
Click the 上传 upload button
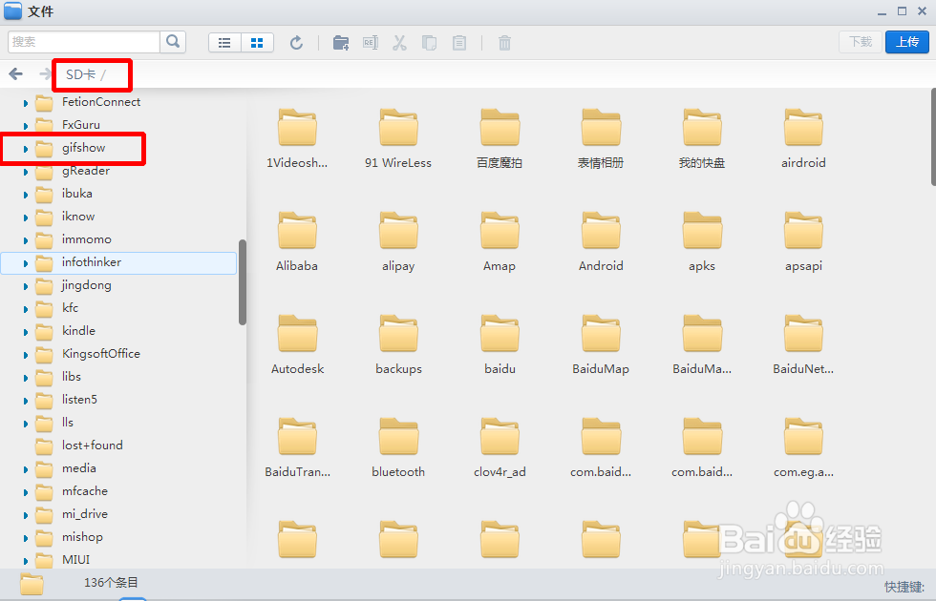pyautogui.click(x=906, y=42)
